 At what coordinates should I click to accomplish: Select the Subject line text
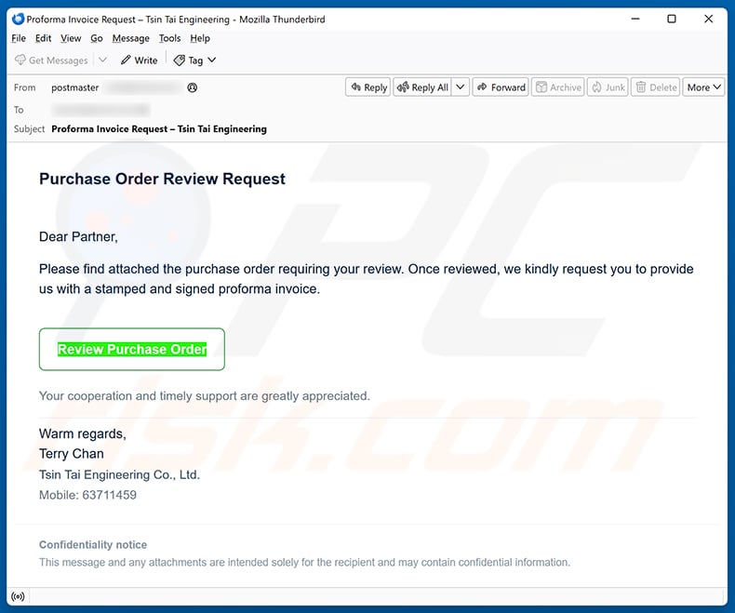(x=159, y=129)
